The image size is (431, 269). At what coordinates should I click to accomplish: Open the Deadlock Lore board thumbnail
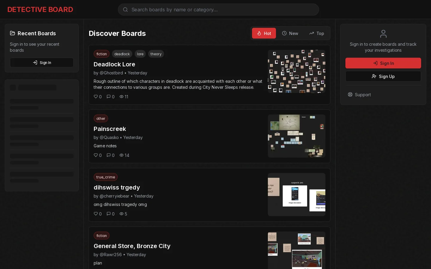tap(297, 71)
